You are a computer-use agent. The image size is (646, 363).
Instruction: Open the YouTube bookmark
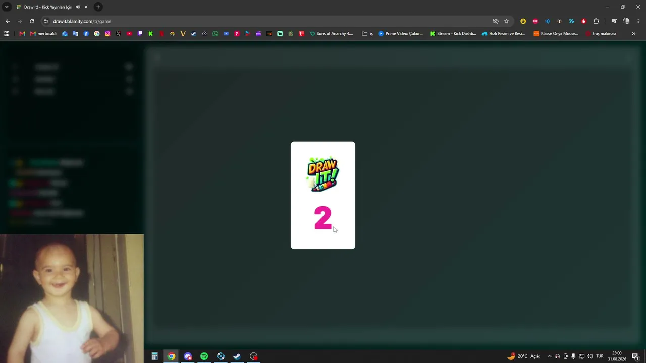click(129, 34)
